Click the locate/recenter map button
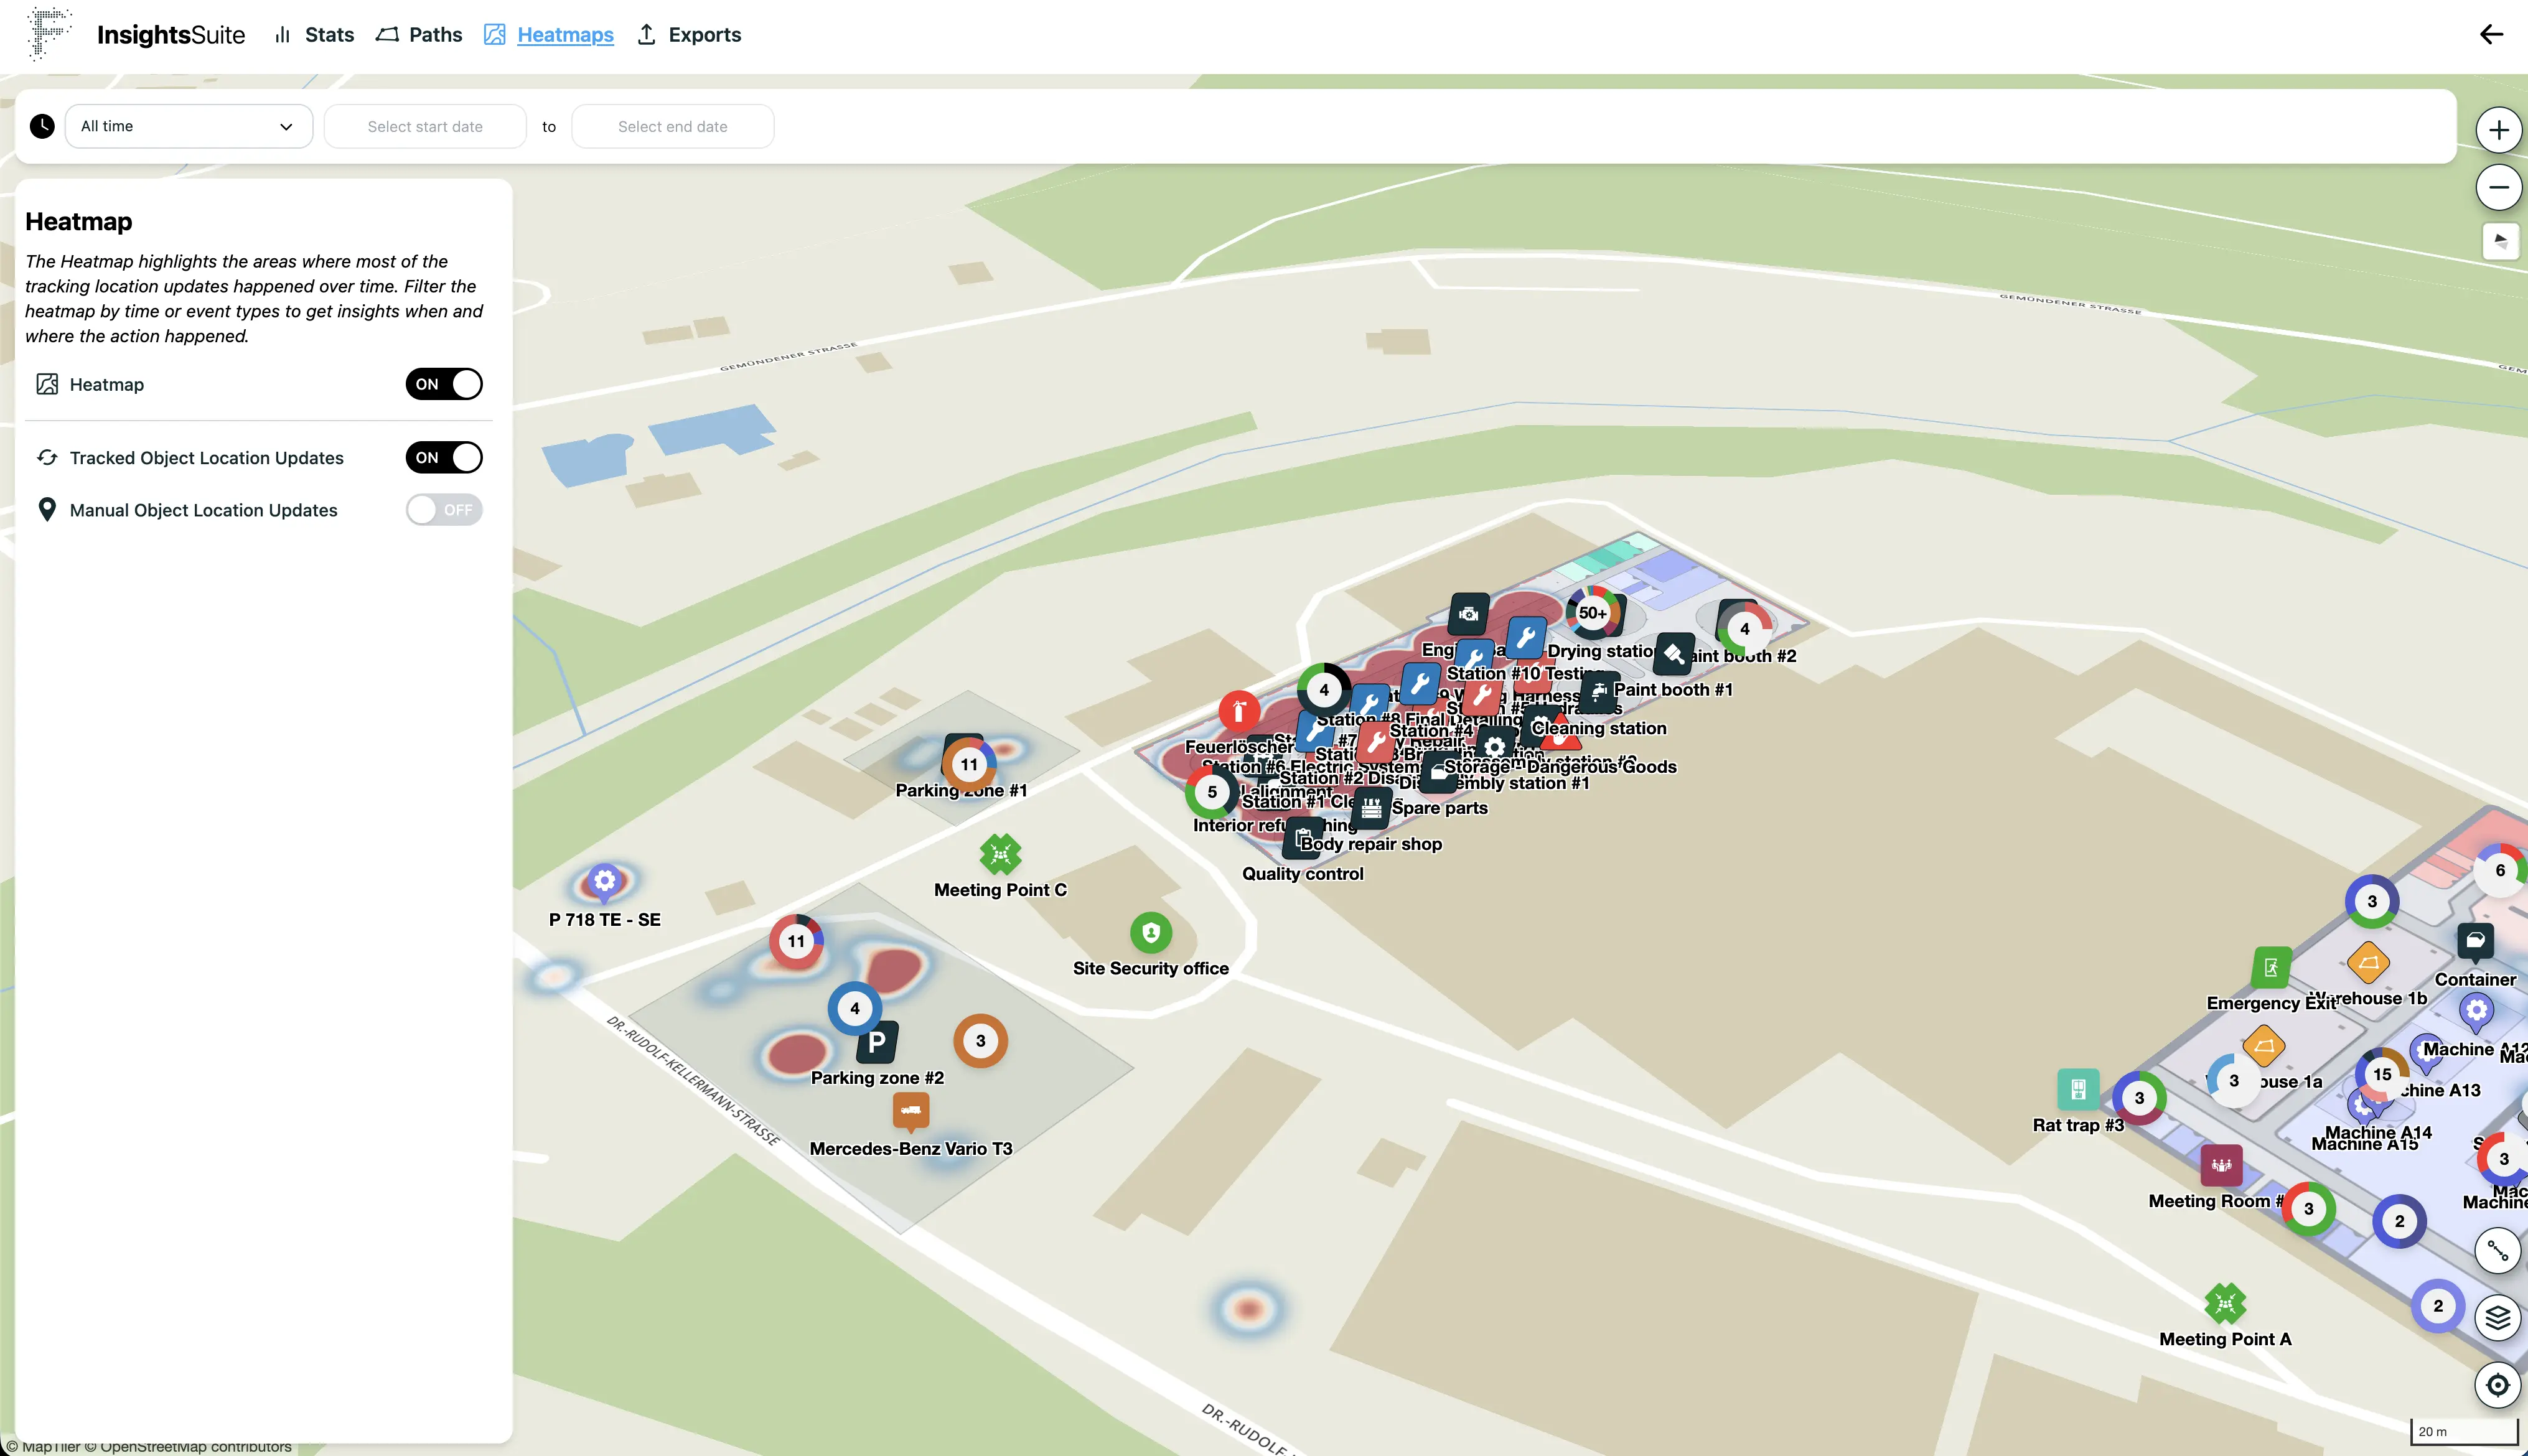Screen dimensions: 2528x1456 coord(2497,1385)
